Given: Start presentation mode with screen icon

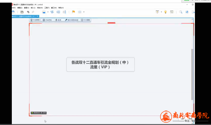Looking at the screenshot, I should tap(157, 12).
